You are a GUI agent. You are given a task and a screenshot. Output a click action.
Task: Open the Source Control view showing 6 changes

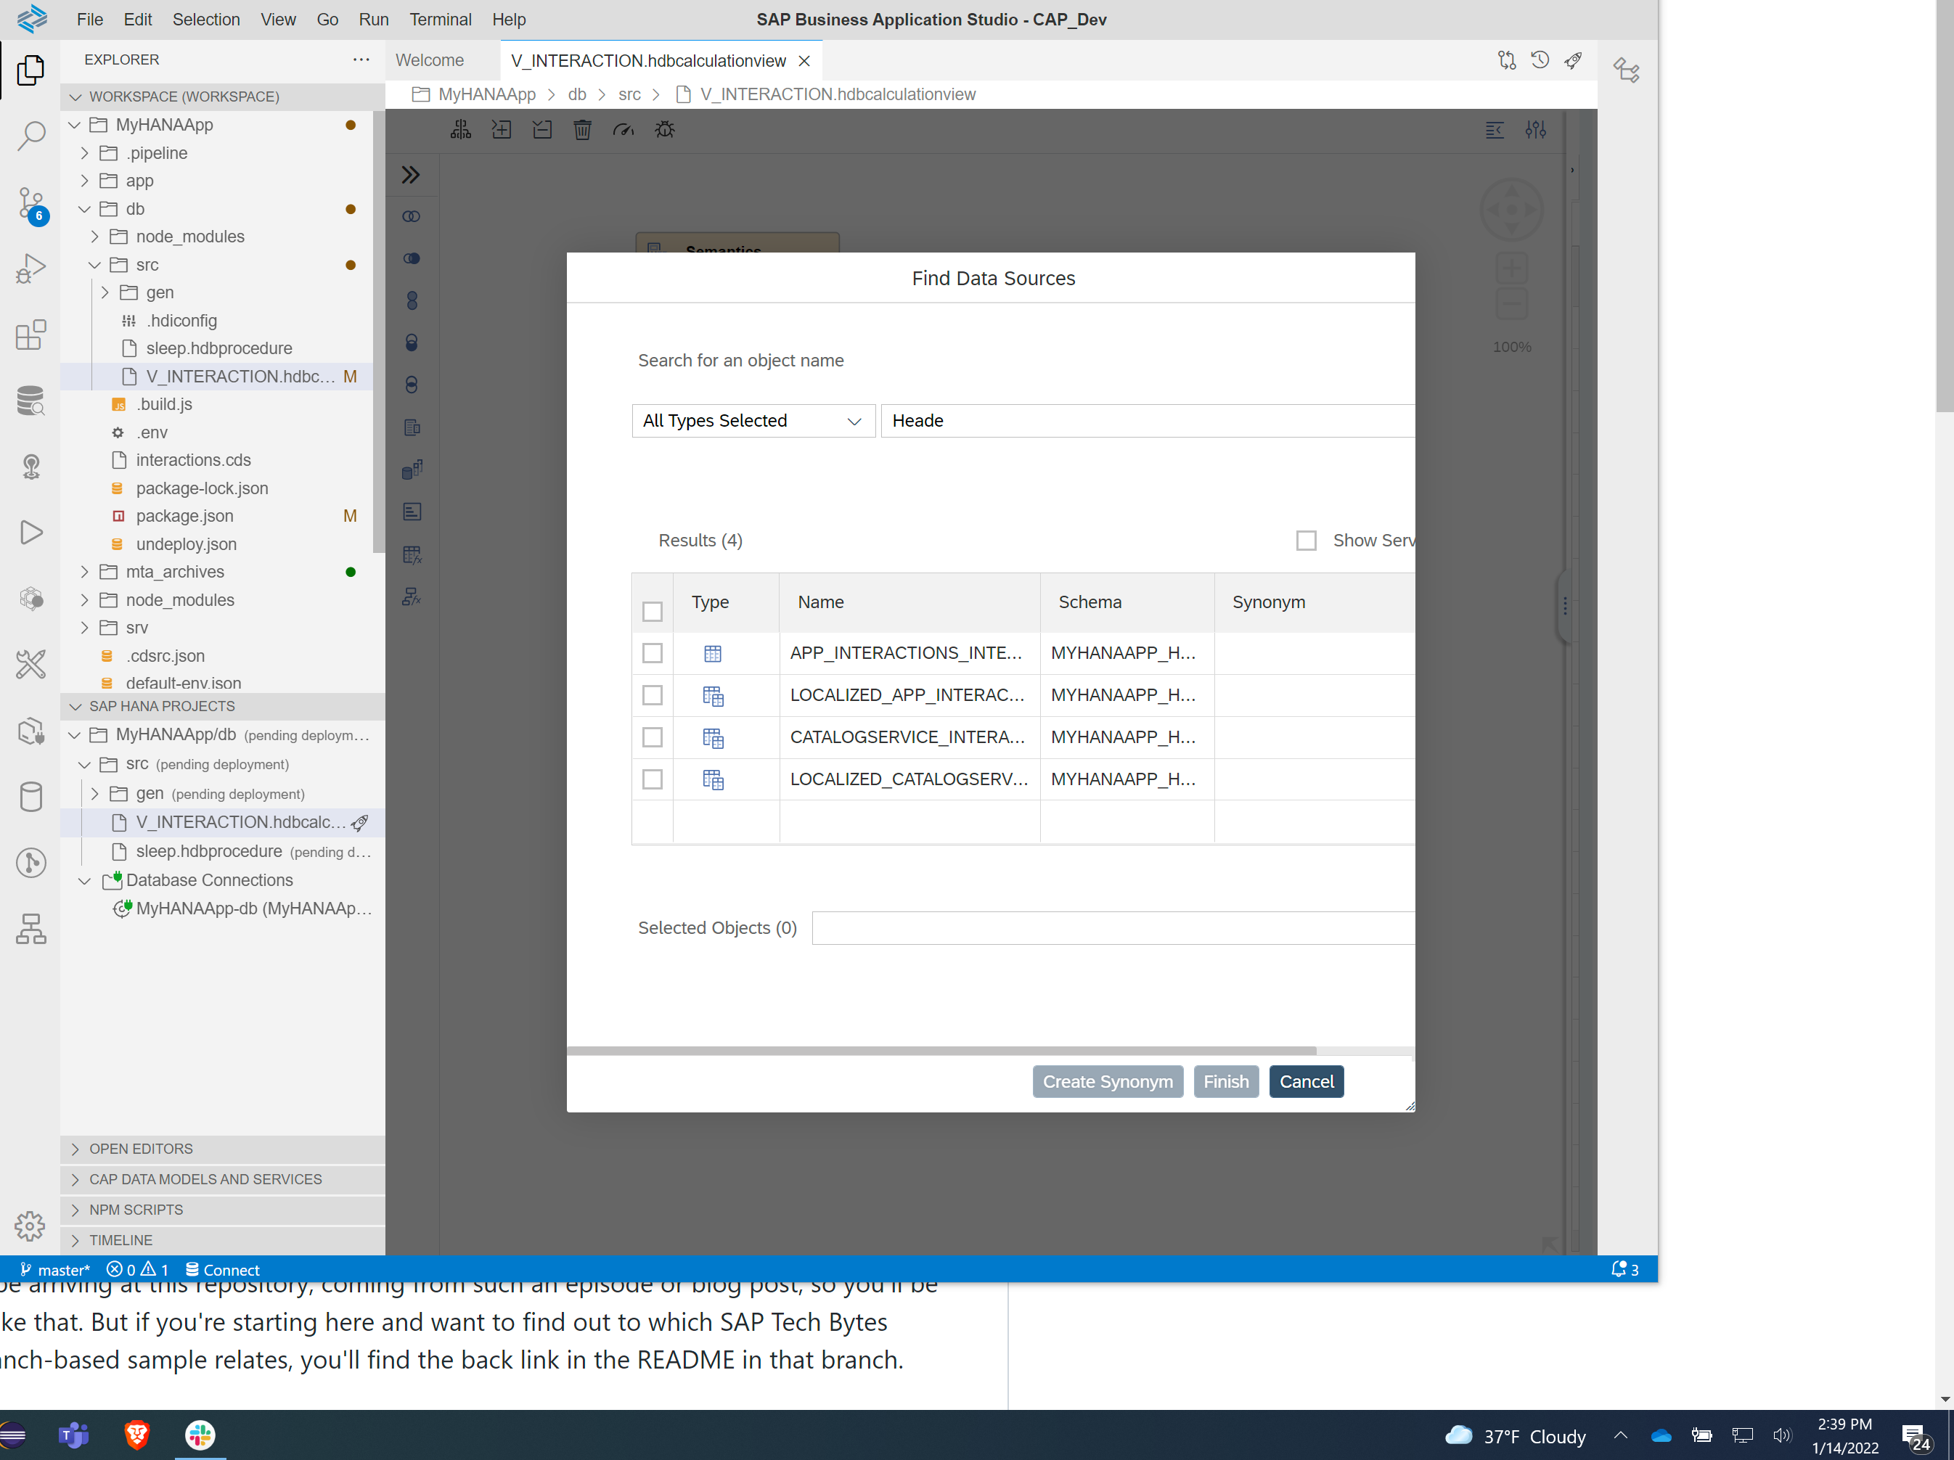coord(30,202)
